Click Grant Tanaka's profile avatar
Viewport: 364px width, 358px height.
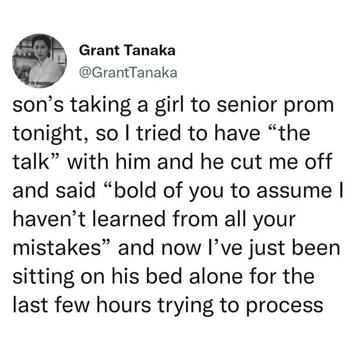coord(38,61)
